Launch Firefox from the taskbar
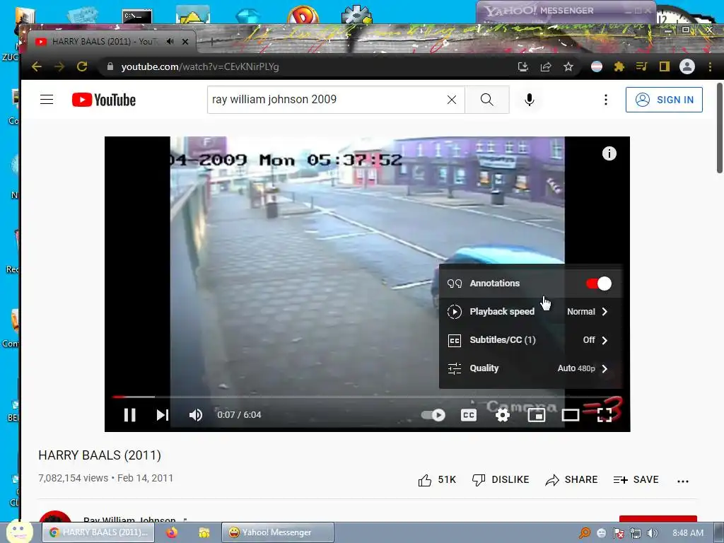 tap(172, 532)
